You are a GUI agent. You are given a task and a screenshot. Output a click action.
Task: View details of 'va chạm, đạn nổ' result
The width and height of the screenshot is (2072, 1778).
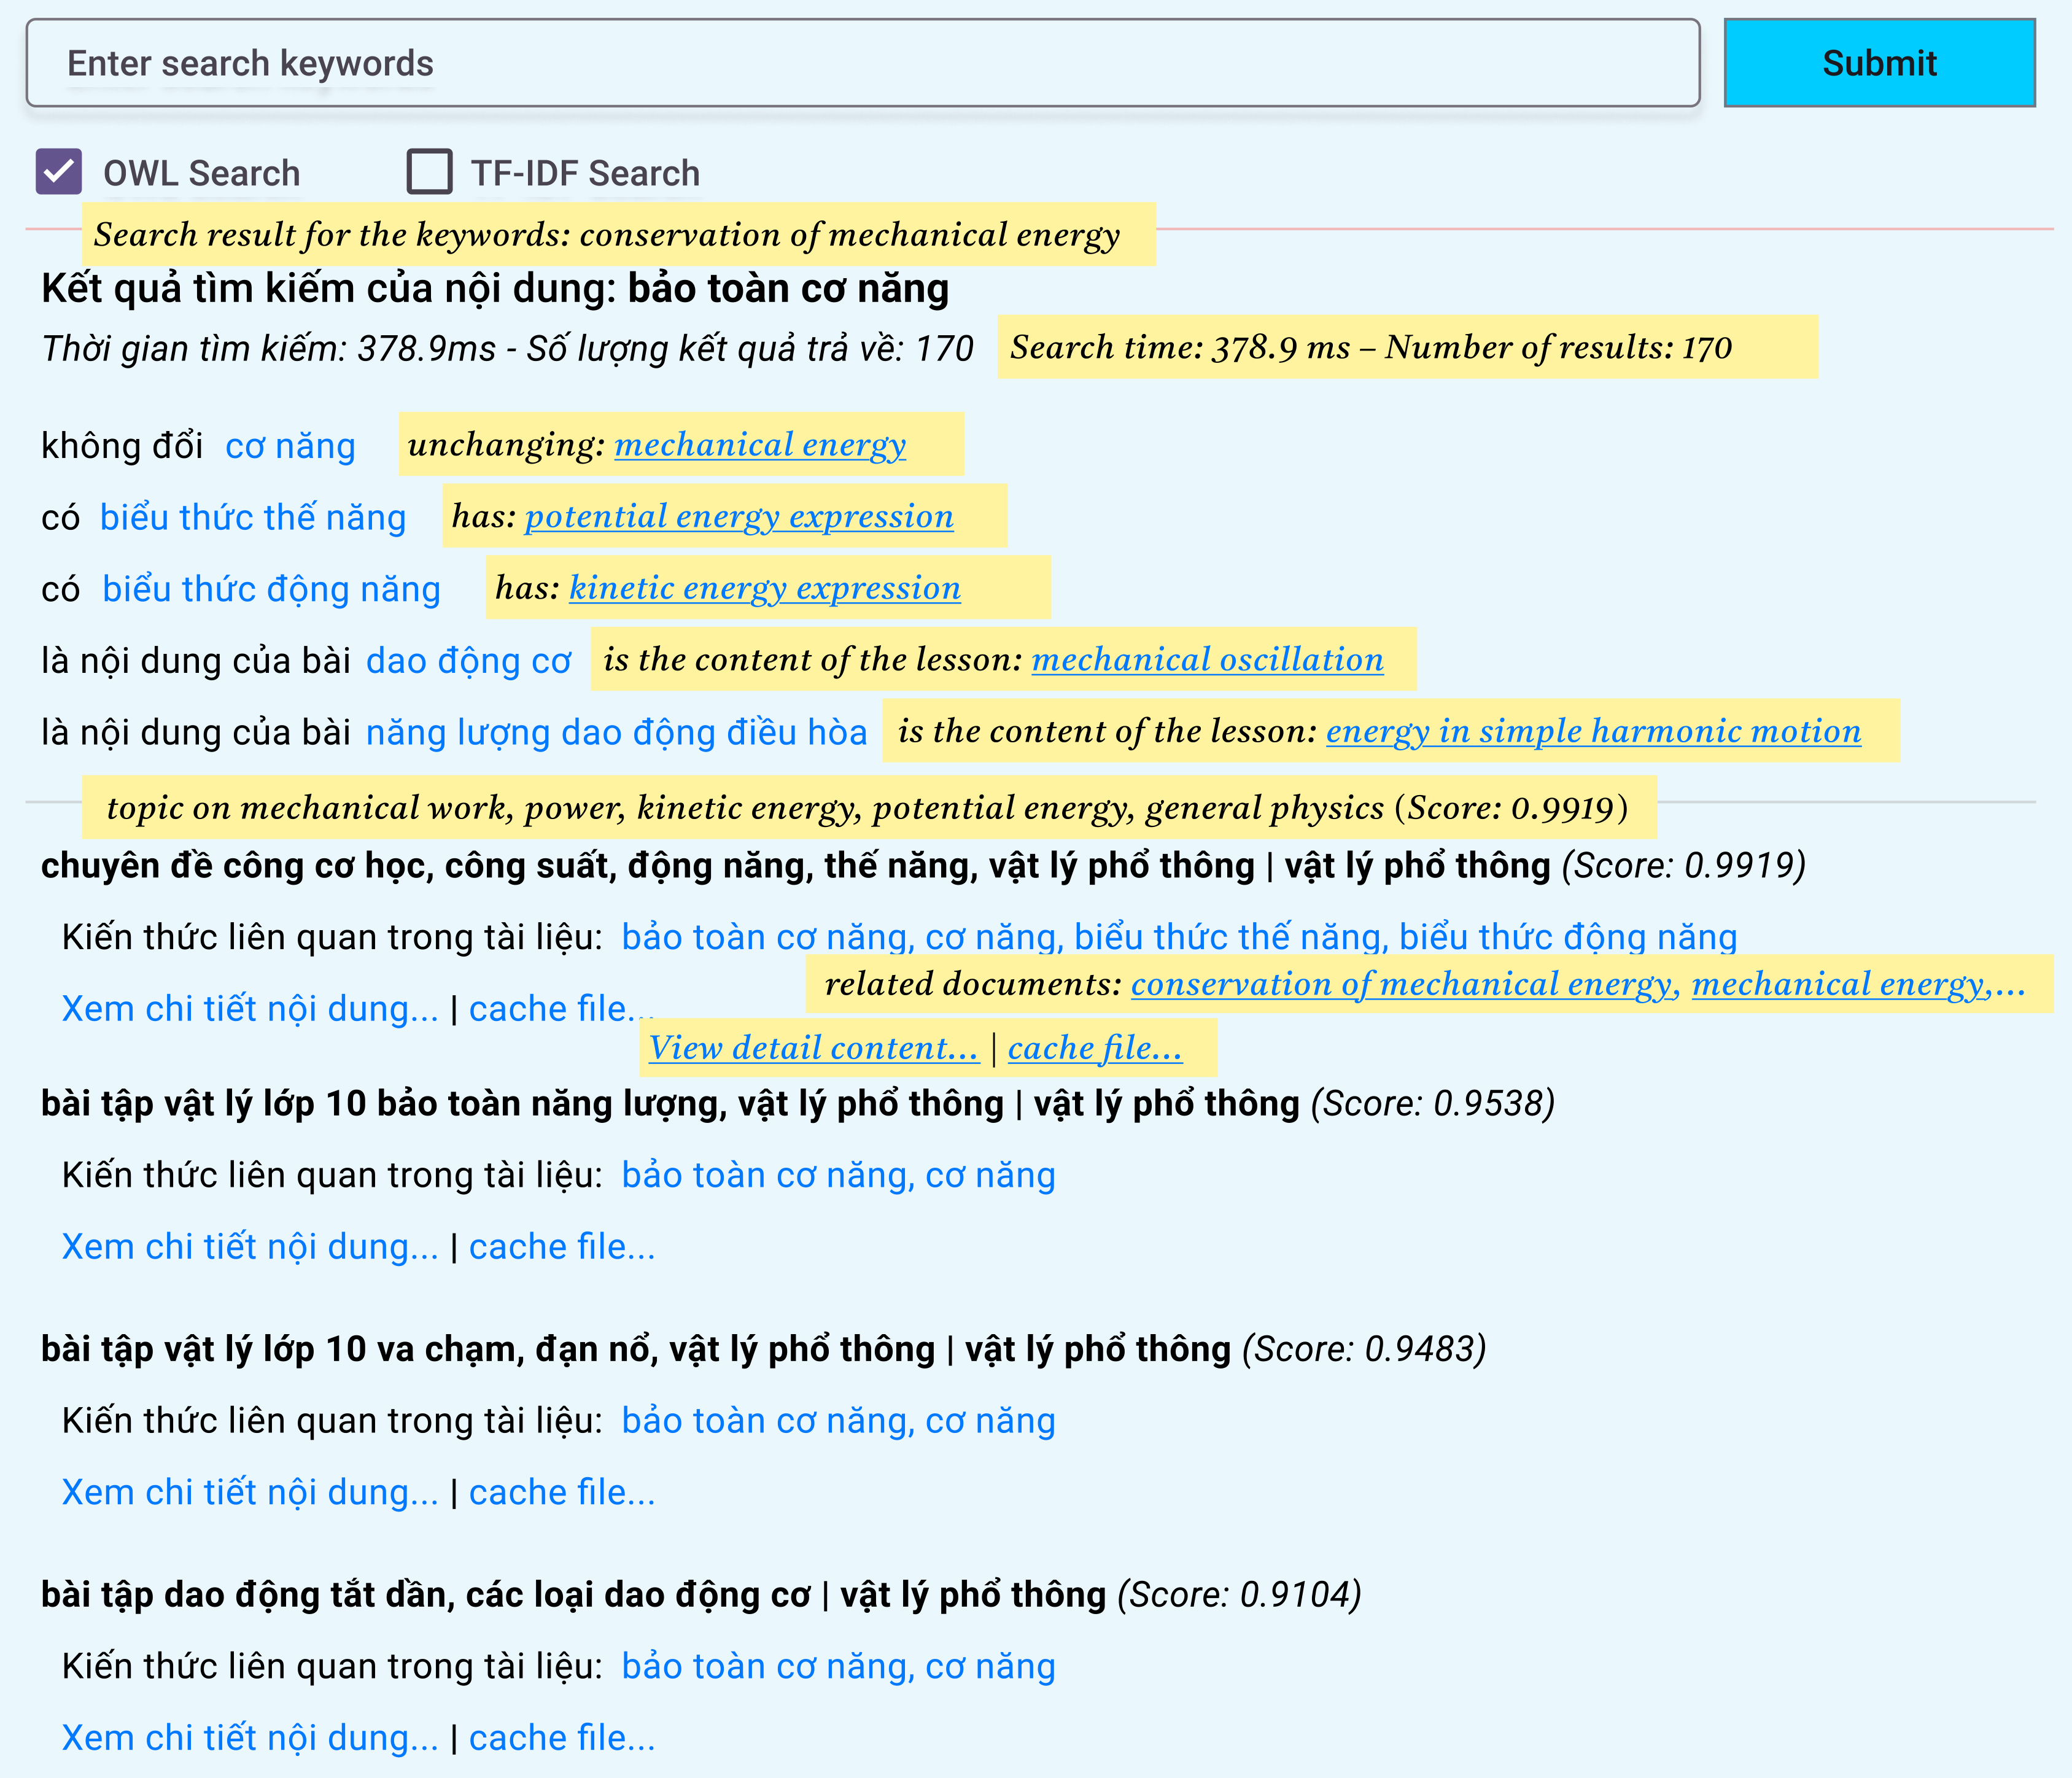(x=250, y=1493)
